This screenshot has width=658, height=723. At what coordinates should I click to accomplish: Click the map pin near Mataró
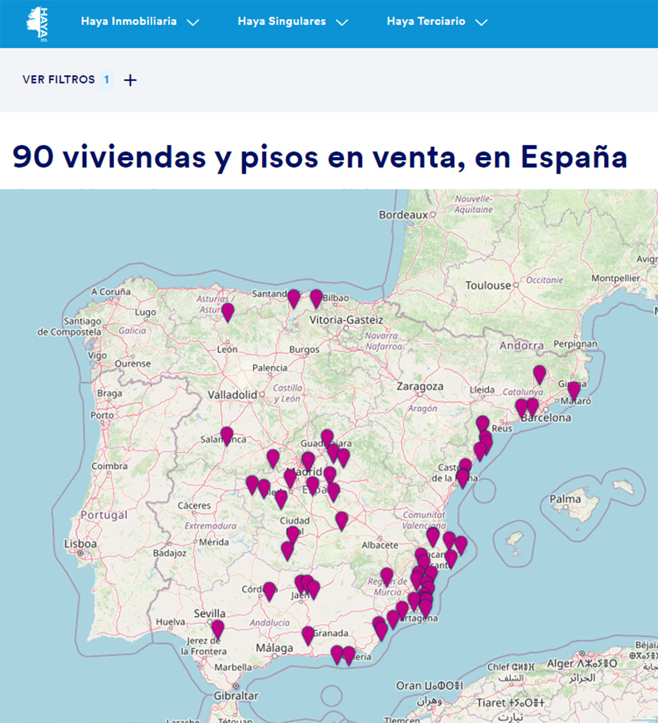point(574,390)
